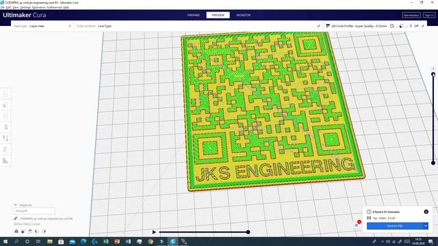Screen dimensions: 438x246
Task: Click the Cura taskbar icon
Action: (x=173, y=241)
